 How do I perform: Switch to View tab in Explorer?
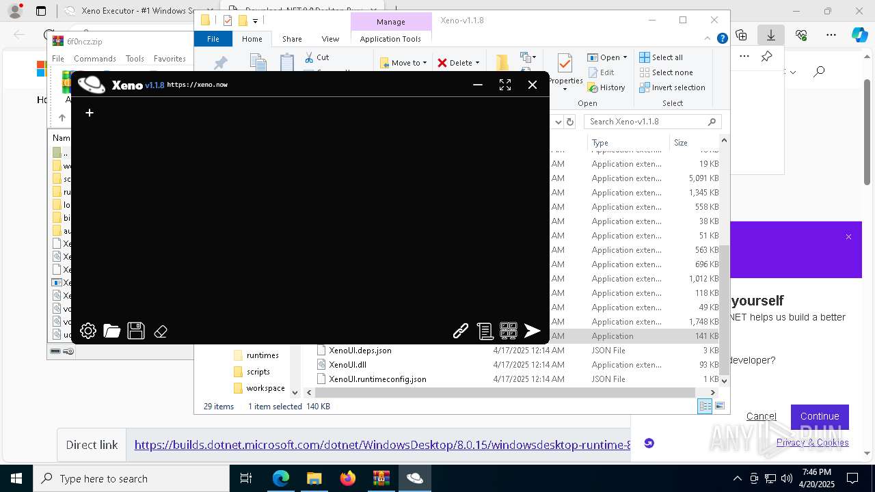(x=330, y=39)
